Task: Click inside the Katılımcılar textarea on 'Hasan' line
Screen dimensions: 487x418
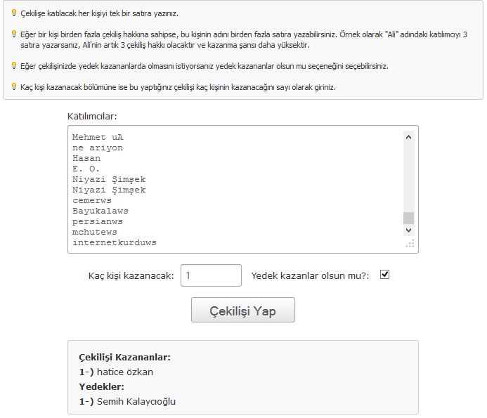Action: [86, 158]
